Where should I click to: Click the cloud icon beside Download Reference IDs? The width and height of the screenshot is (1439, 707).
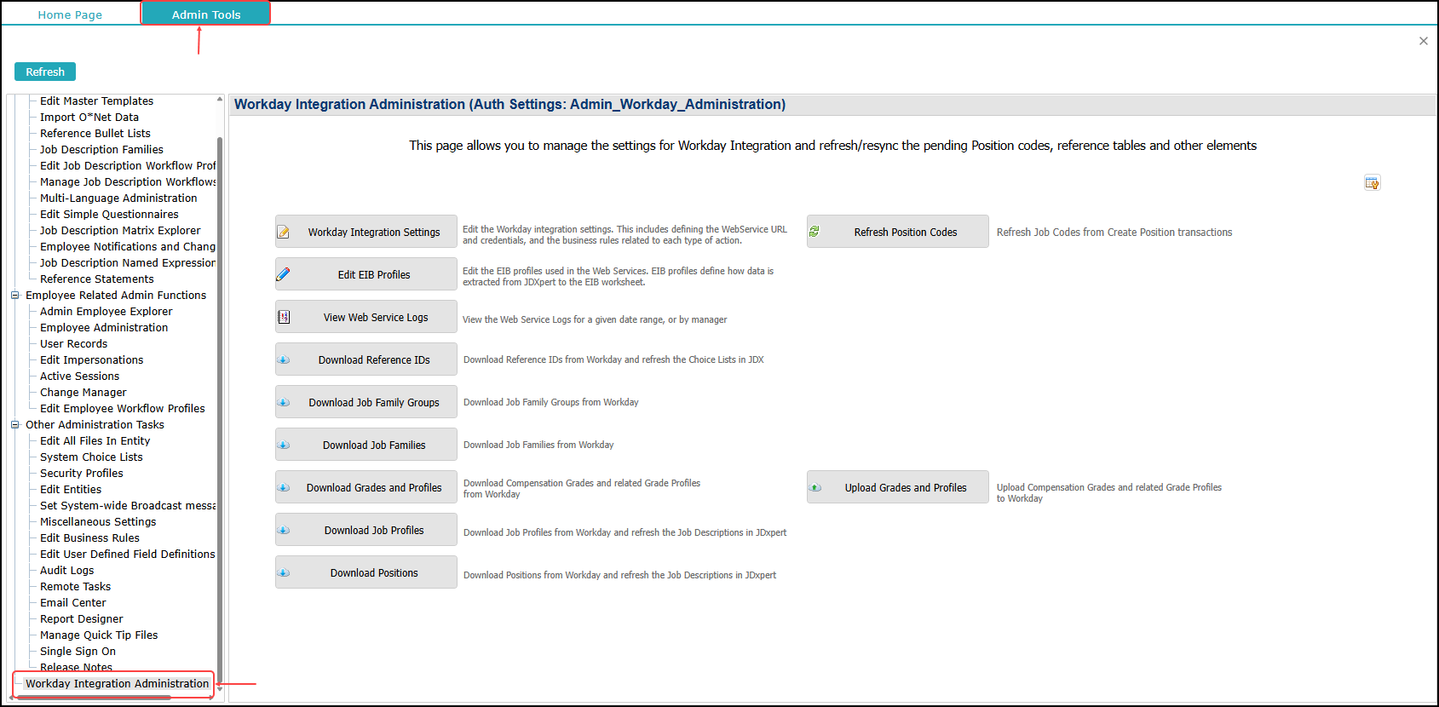(284, 359)
